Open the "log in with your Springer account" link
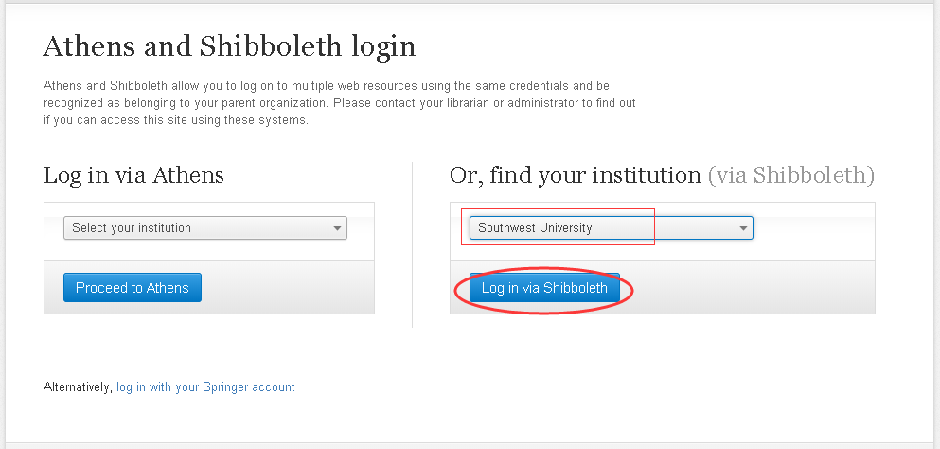 (205, 387)
